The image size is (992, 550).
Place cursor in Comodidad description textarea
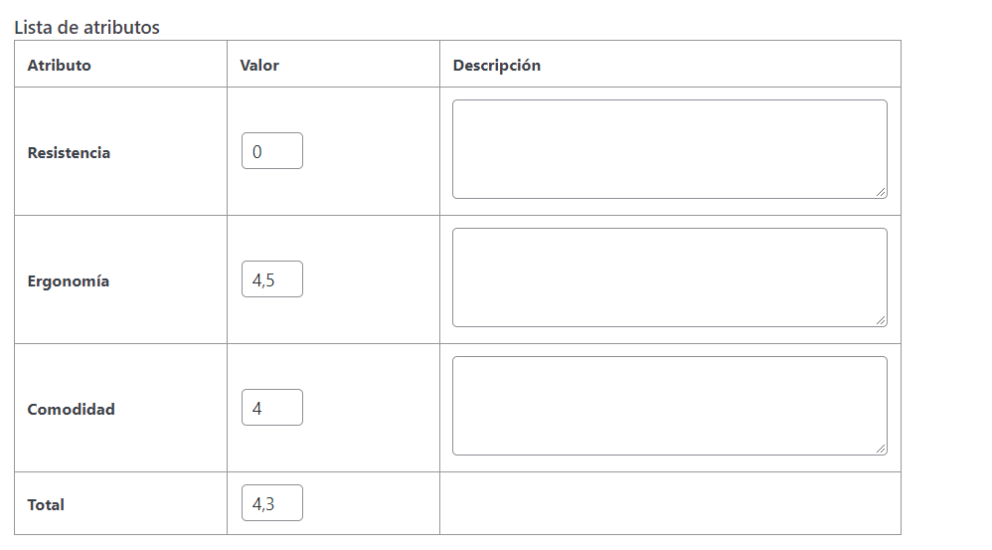[x=669, y=406]
